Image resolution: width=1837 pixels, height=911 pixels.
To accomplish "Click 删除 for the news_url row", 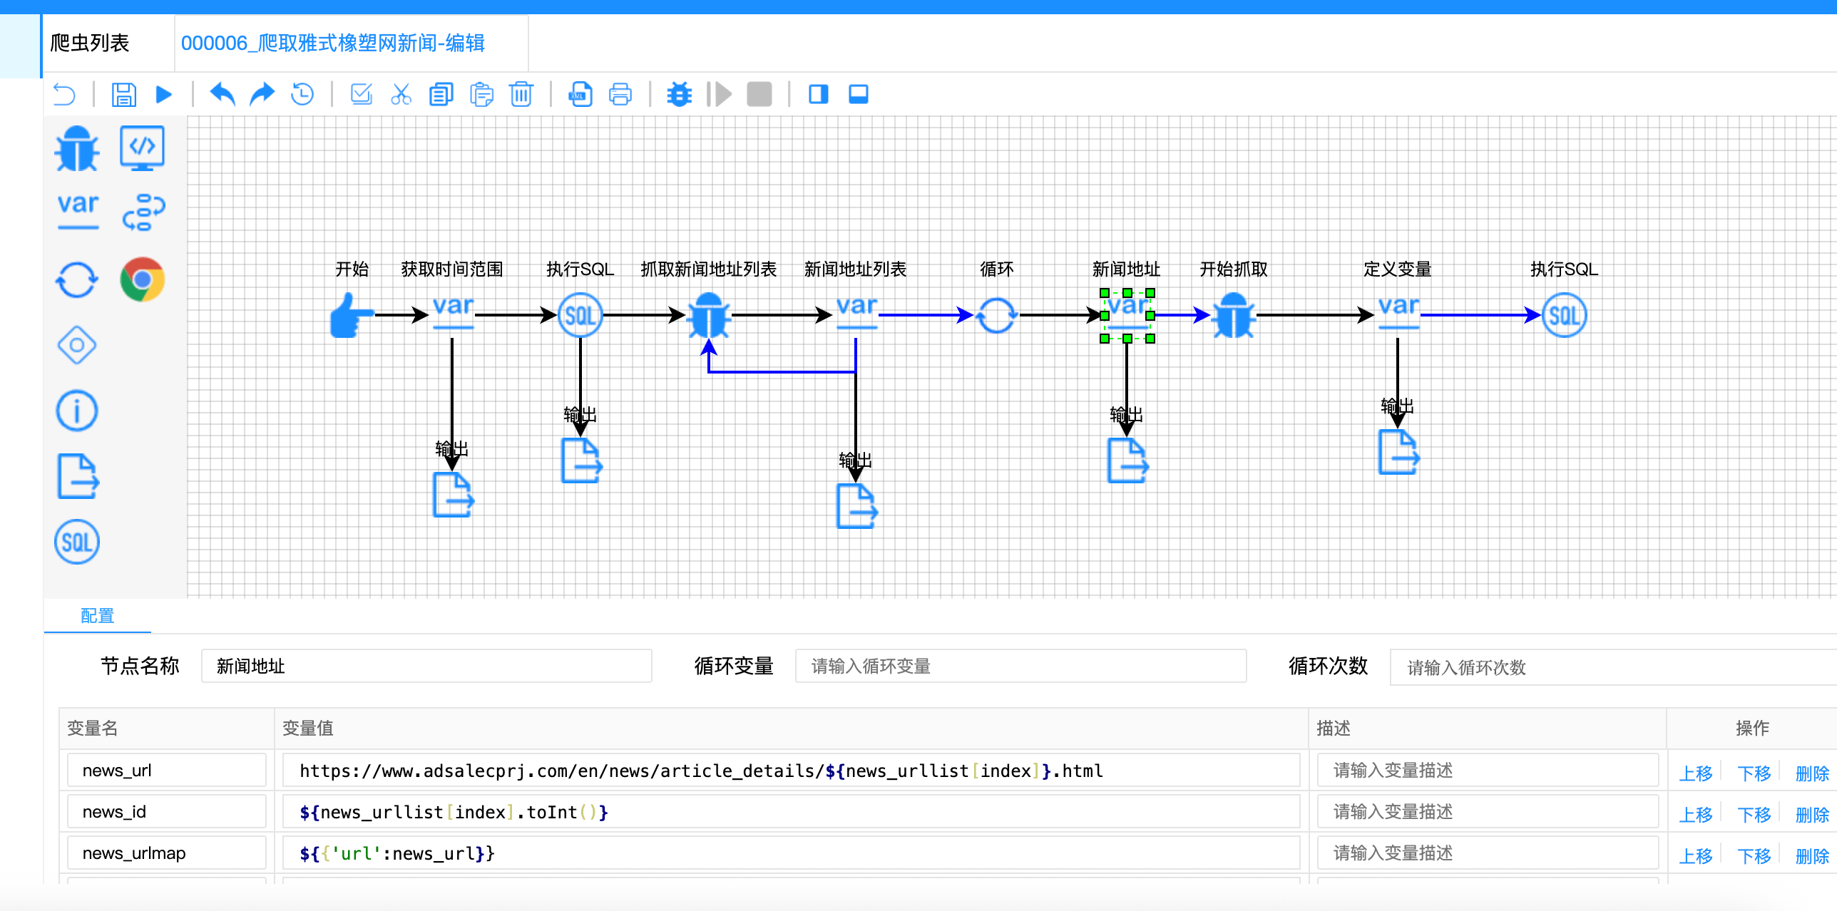I will coord(1811,773).
